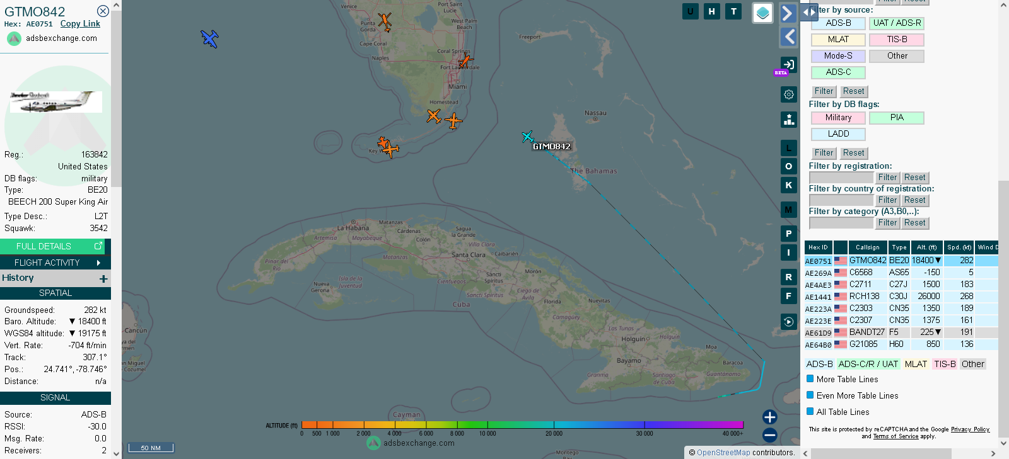This screenshot has height=459, width=1009.
Task: Click the login beta icon
Action: pos(788,64)
